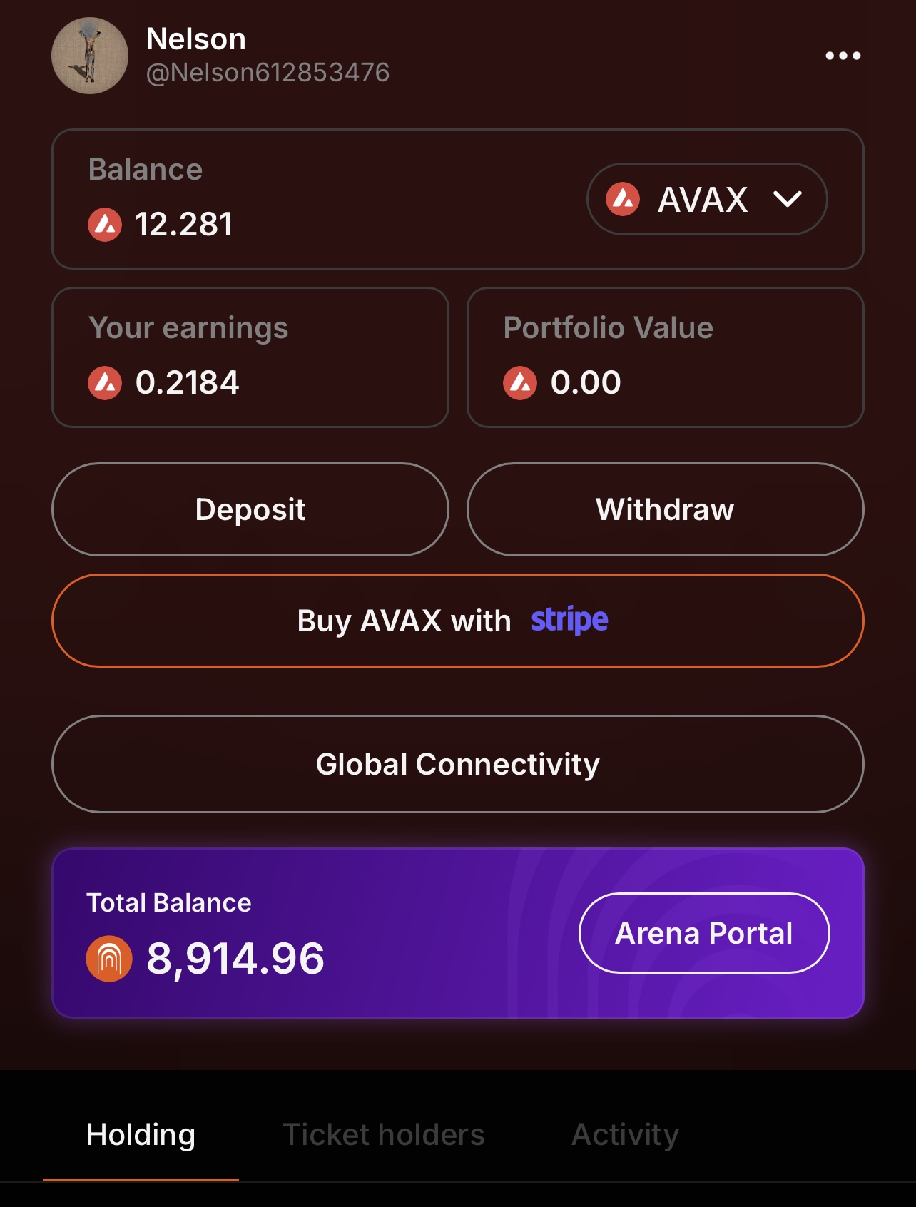Click the AVAX icon in Portfolio Value
The width and height of the screenshot is (916, 1207).
coord(520,383)
